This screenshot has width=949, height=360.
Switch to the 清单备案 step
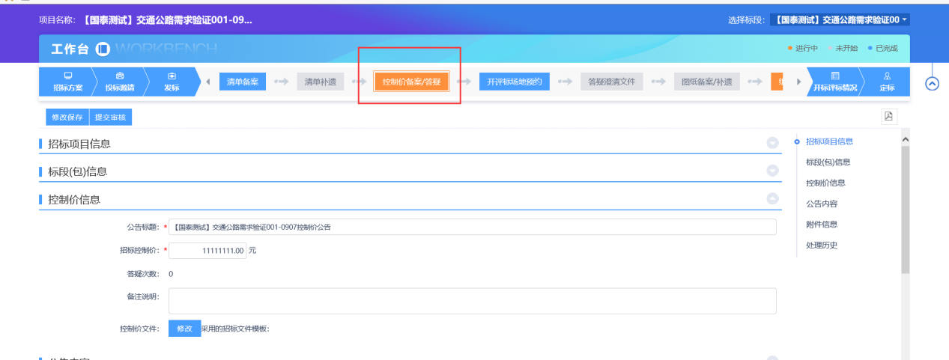click(242, 82)
